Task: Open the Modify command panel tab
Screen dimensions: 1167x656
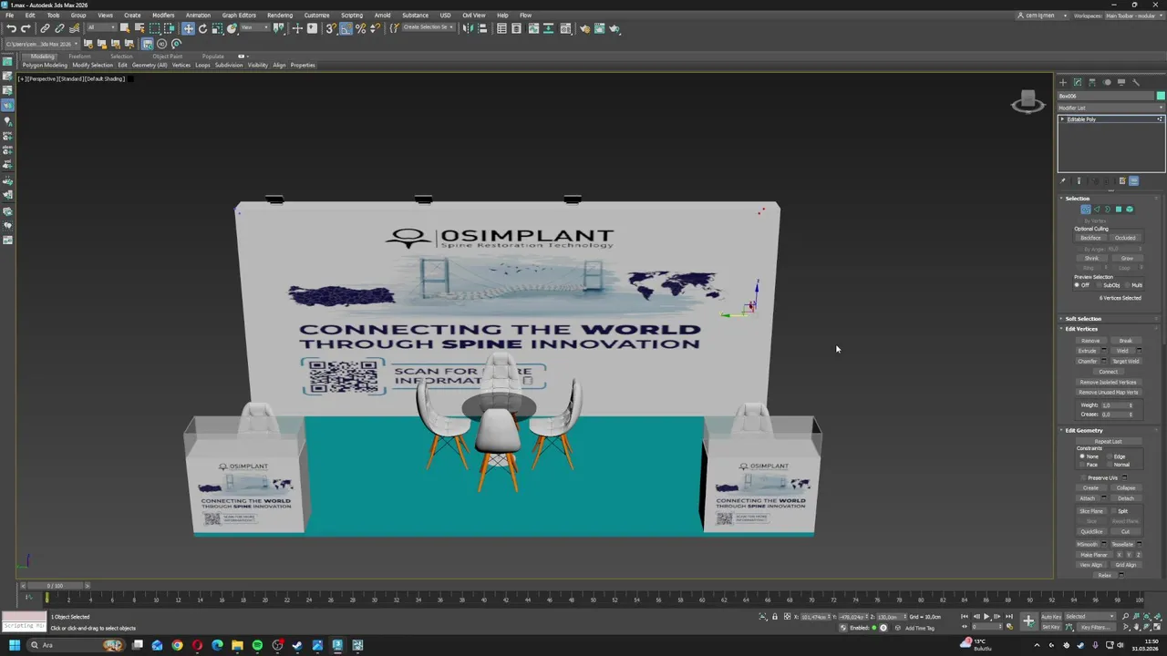Action: [1077, 82]
